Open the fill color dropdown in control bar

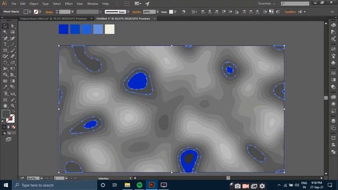30,12
